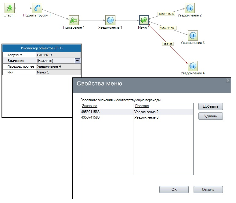Open the Значения ellipsis editor button

[78, 61]
